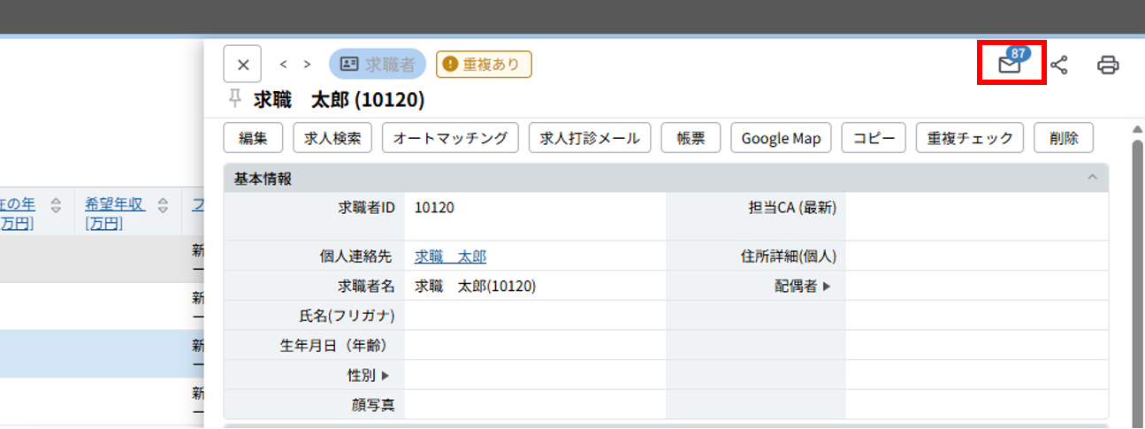Viewport: 1145px width, 429px height.
Task: Expand the 配偶者 field arrow
Action: tap(827, 287)
